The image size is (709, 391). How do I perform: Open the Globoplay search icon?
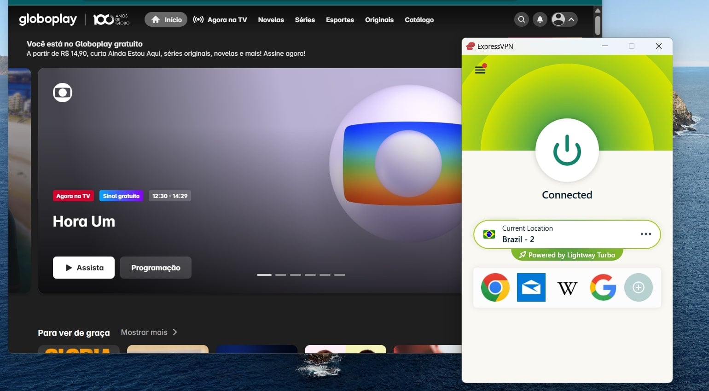521,19
